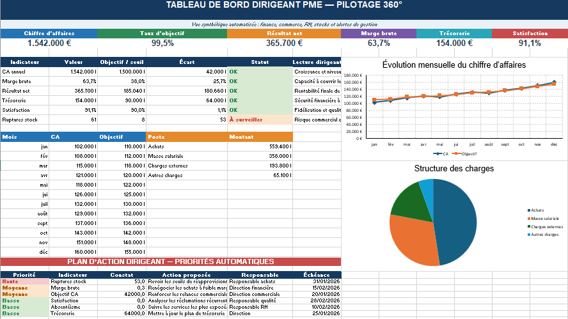
Task: Select the 'Achats' poste cell
Action: [187, 146]
